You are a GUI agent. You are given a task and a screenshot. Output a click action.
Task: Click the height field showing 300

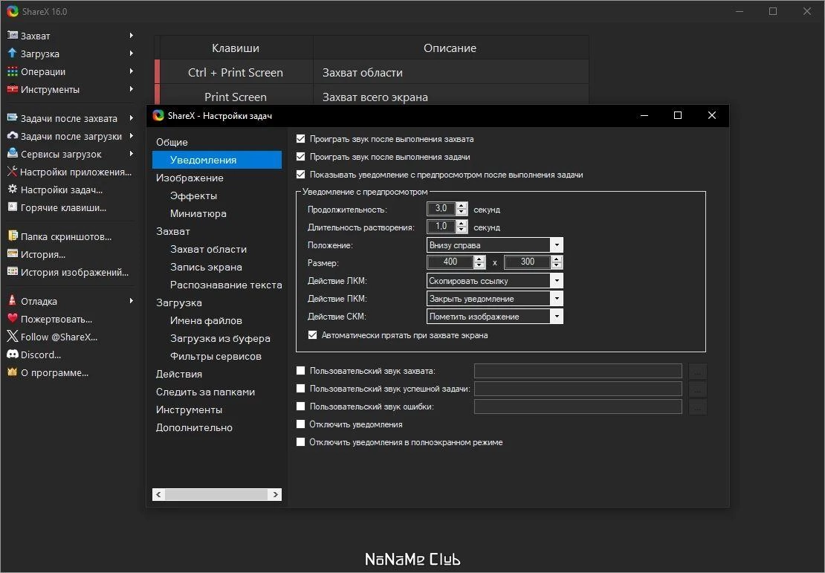[x=528, y=262]
